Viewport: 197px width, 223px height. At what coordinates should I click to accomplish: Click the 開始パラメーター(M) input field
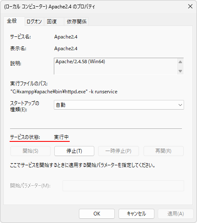pos(123,186)
